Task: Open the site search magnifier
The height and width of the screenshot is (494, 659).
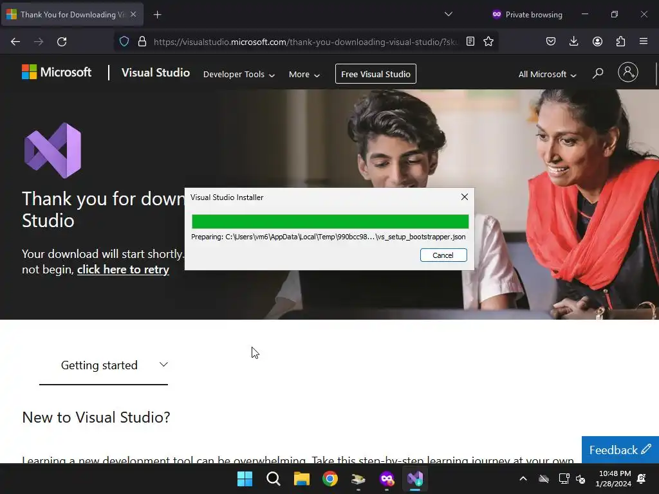Action: click(x=598, y=73)
